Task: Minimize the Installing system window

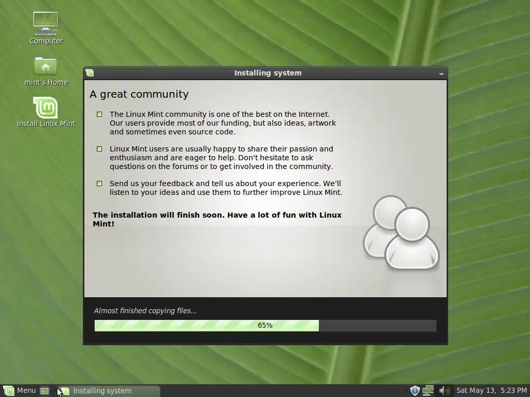Action: 441,73
